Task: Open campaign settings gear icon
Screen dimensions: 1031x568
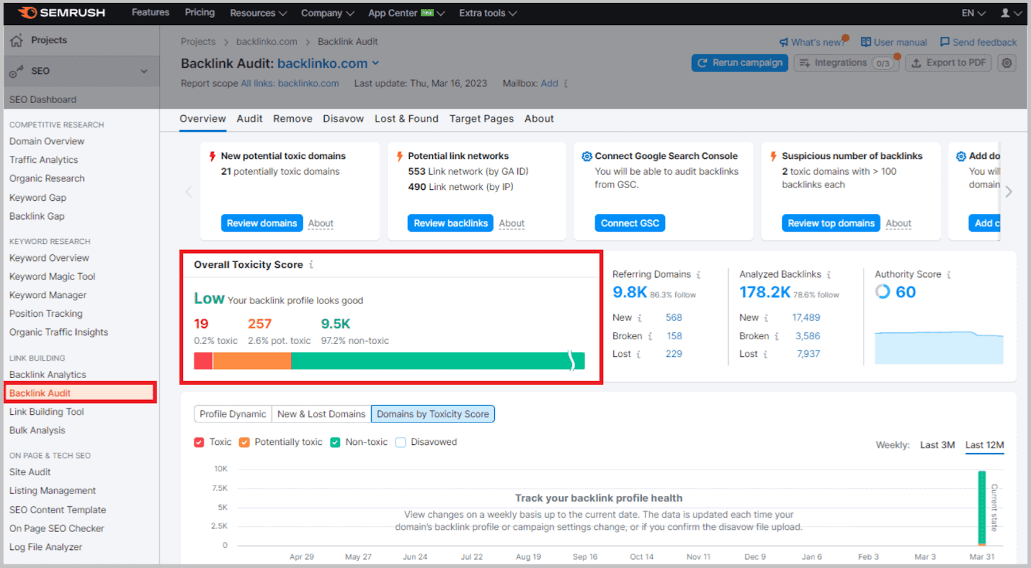Action: click(x=1007, y=63)
